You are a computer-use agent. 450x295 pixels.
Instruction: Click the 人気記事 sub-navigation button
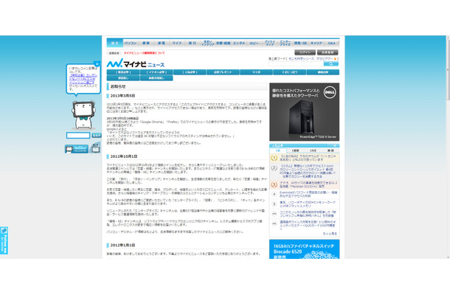[190, 72]
